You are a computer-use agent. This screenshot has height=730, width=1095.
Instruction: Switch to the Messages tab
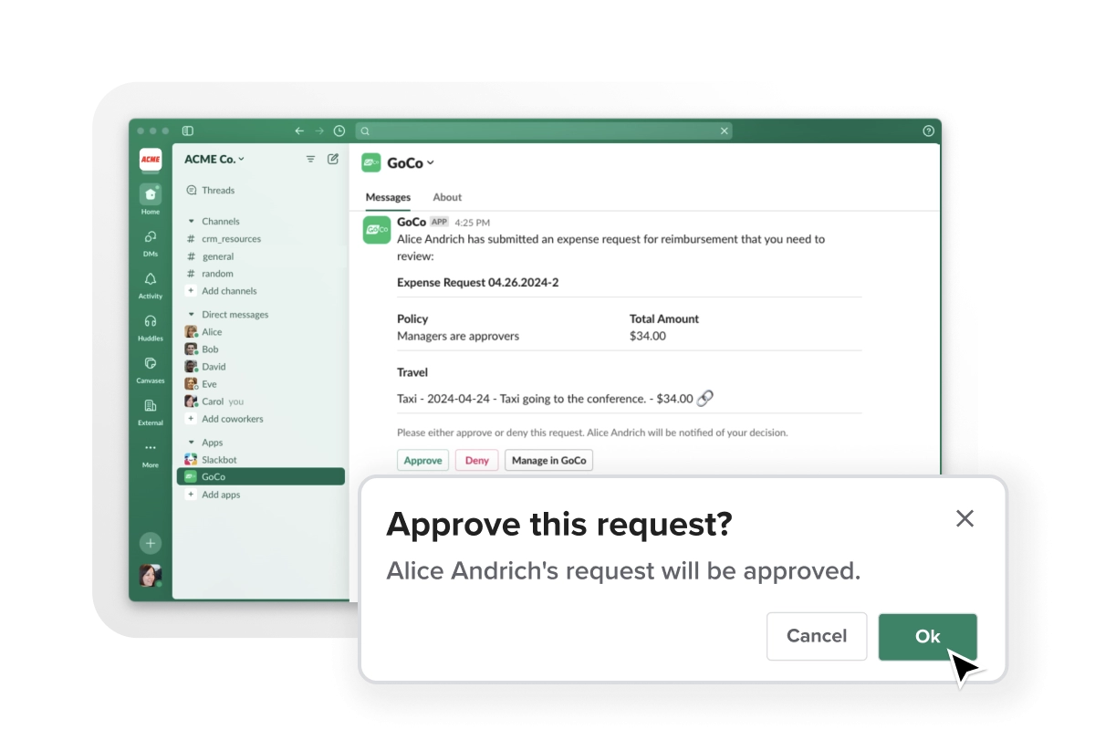coord(388,197)
